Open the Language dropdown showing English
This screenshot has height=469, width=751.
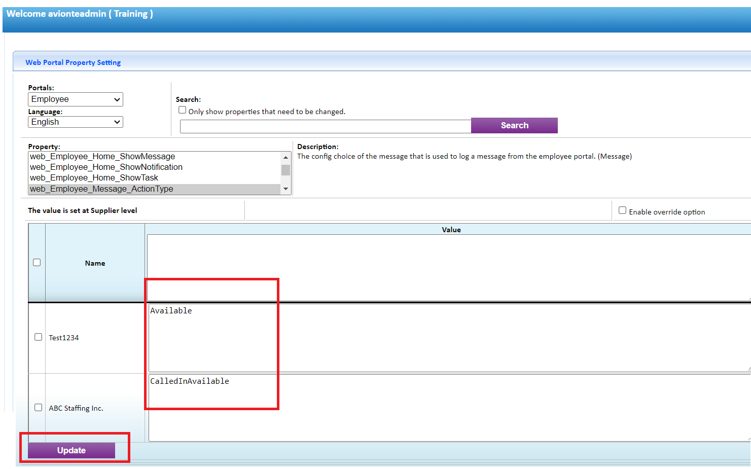click(x=75, y=122)
